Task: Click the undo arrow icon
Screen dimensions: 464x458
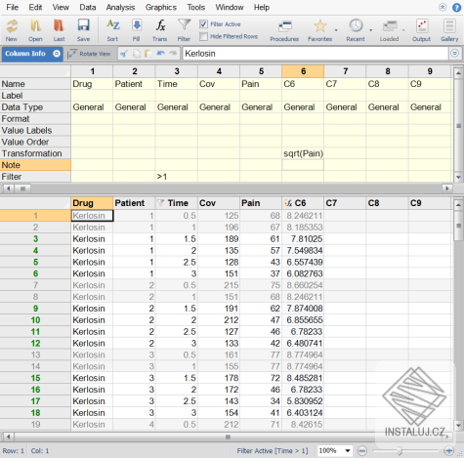Action: (160, 54)
